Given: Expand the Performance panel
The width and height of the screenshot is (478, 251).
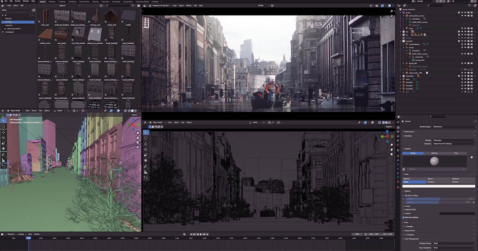Looking at the screenshot, I should click(x=409, y=132).
